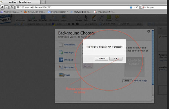Open the Лента новостей bookmark dropdown
The height and width of the screenshot is (109, 169).
(58, 12)
